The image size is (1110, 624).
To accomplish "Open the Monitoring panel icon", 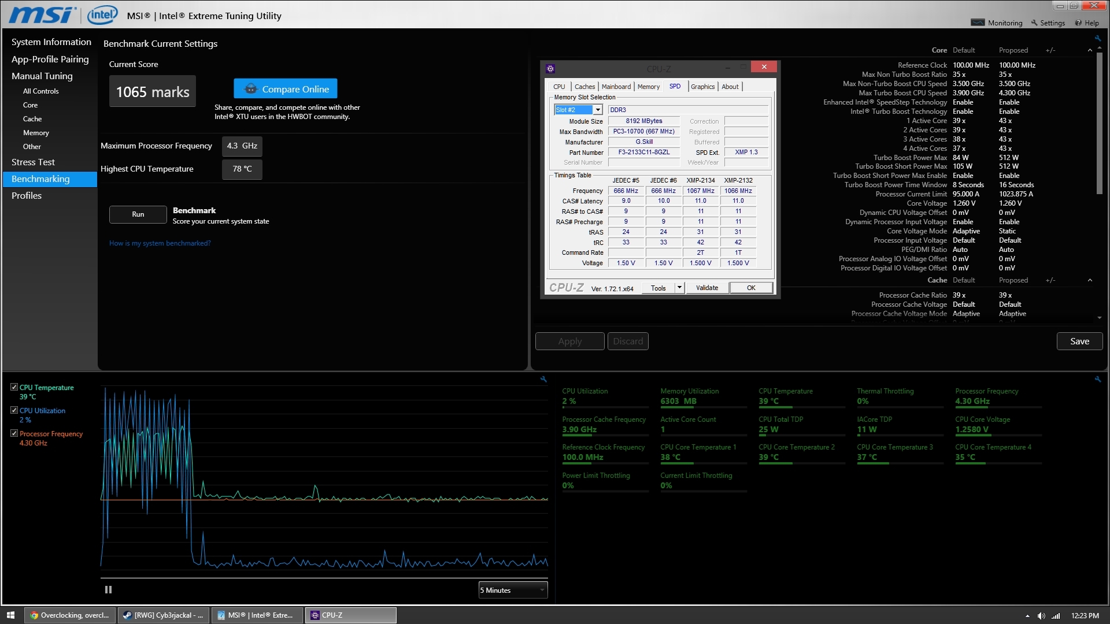I will tap(978, 23).
